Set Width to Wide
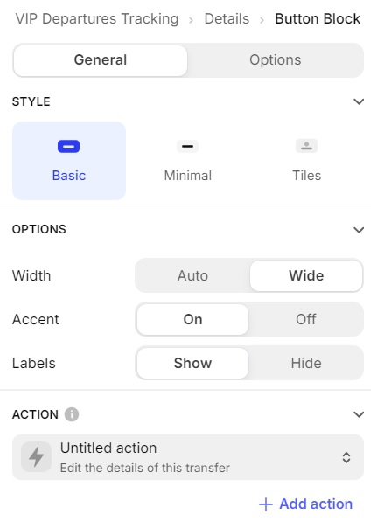This screenshot has height=528, width=377. click(306, 275)
